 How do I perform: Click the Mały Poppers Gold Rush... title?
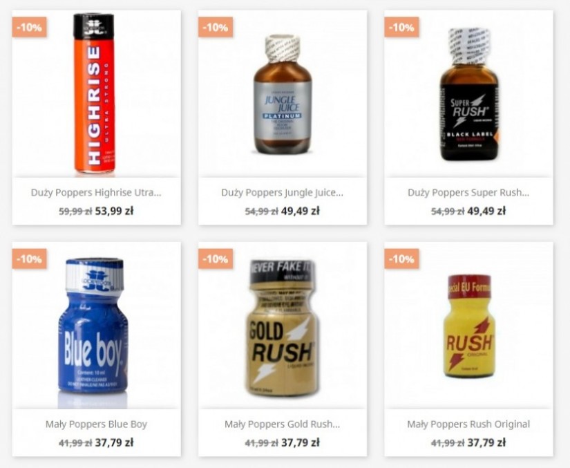coord(282,424)
